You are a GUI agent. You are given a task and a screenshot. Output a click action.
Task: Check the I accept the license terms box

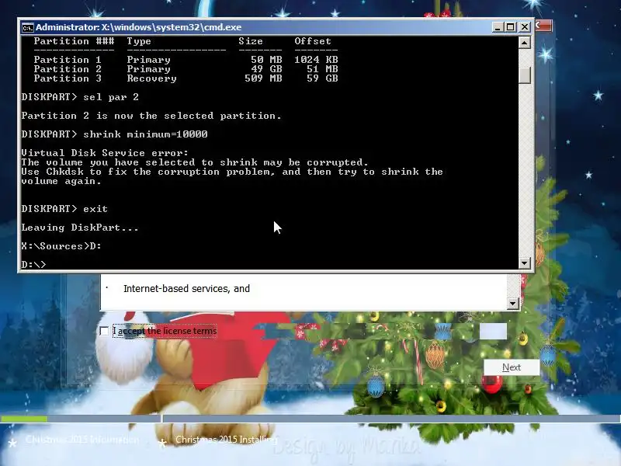pos(104,331)
